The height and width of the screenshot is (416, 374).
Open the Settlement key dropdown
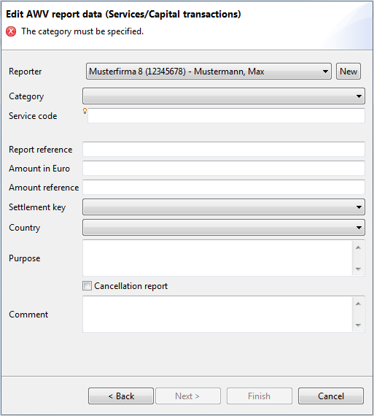pyautogui.click(x=224, y=207)
